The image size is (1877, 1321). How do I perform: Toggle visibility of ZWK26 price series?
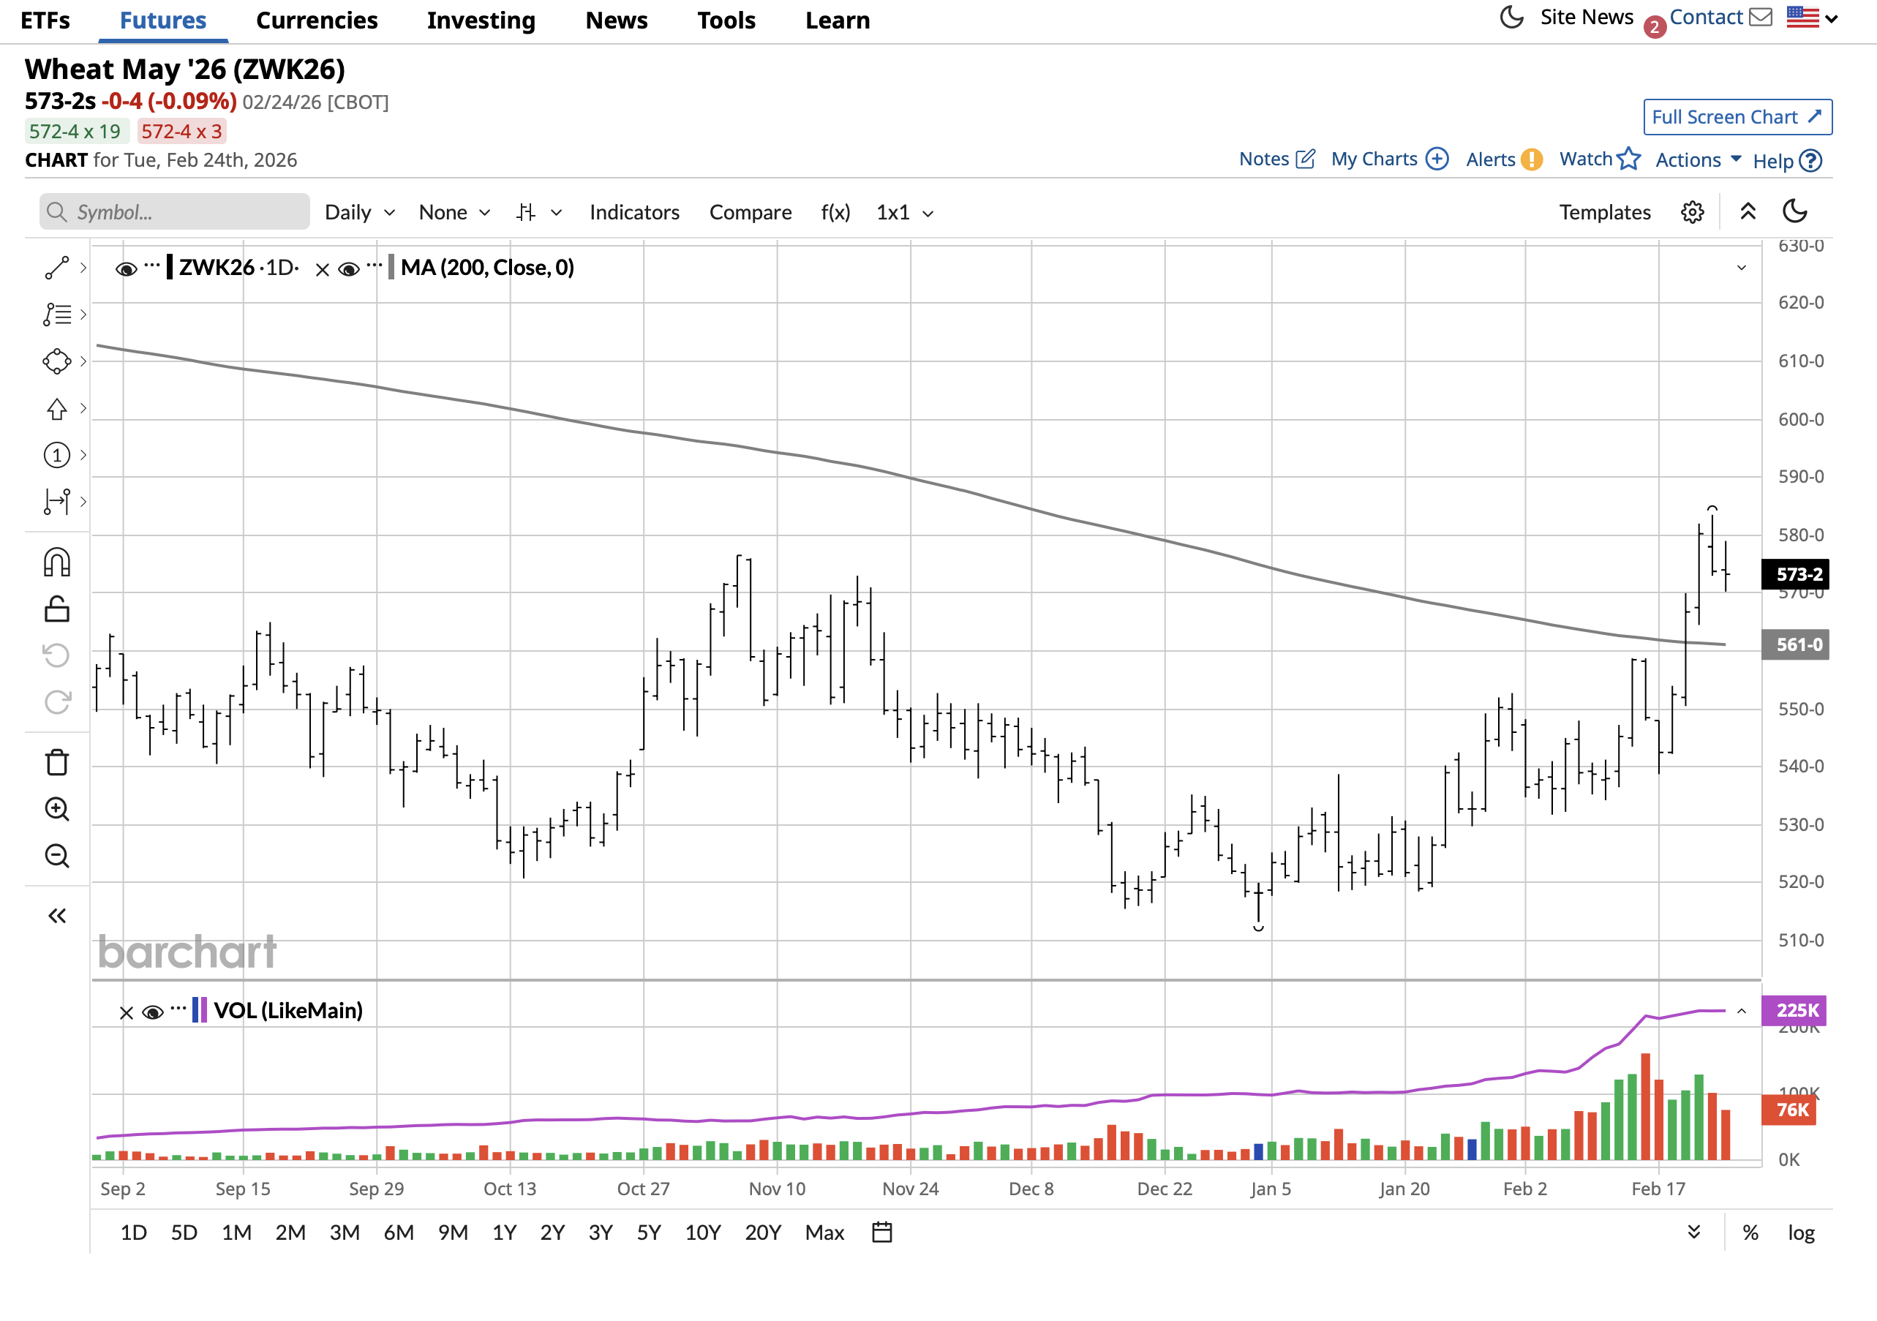tap(126, 269)
